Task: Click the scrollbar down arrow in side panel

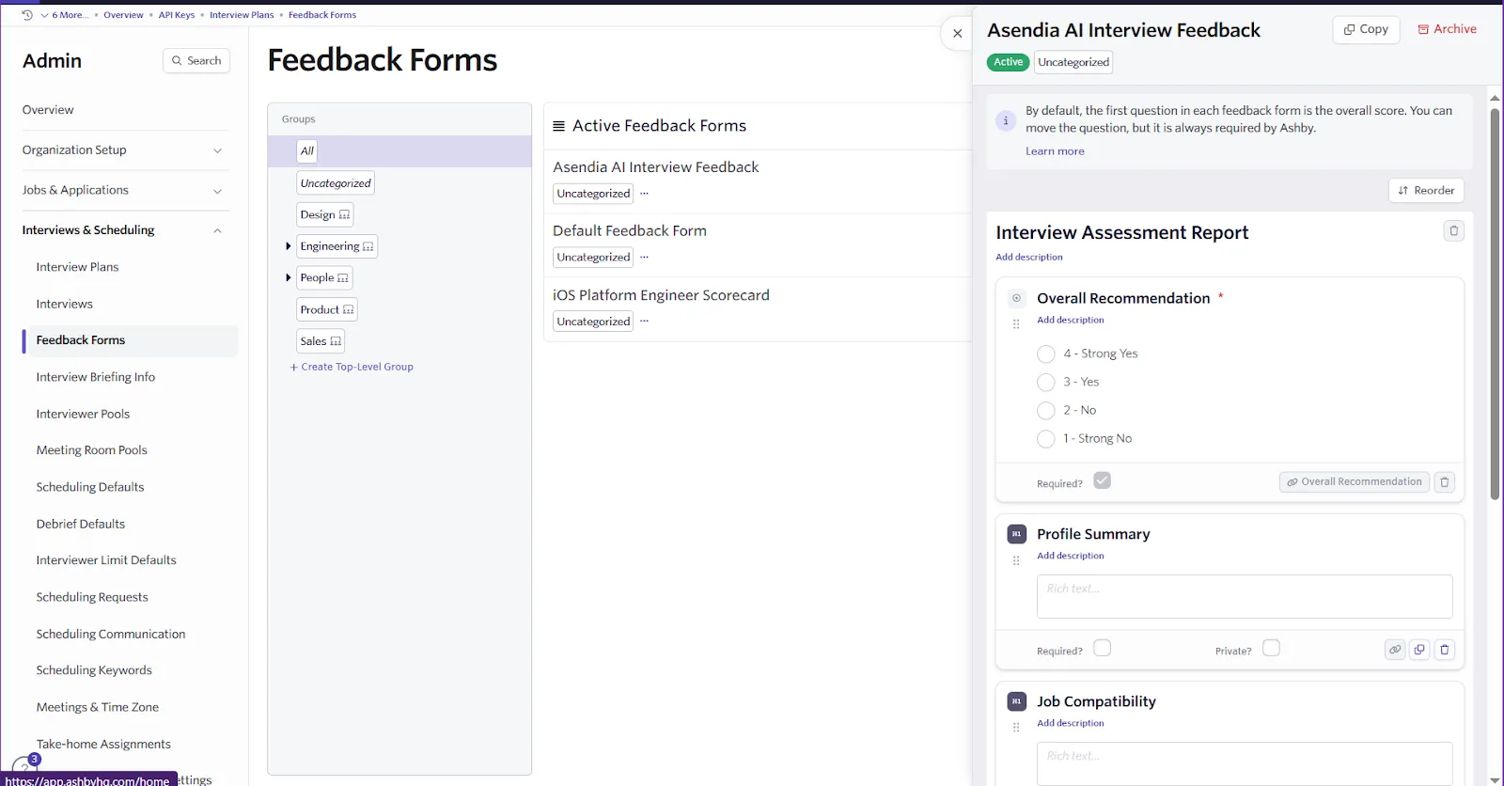Action: coord(1495,779)
